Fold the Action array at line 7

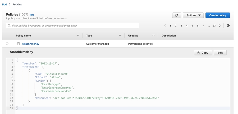pos(14,81)
